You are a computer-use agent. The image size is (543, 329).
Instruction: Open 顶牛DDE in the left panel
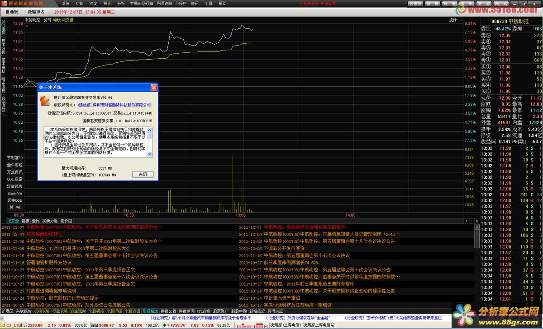(15, 200)
